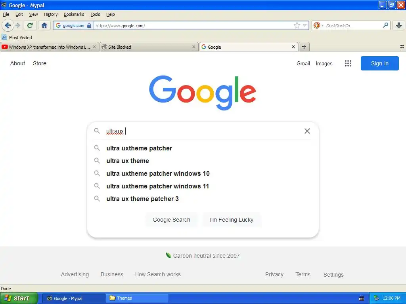Click the google.com site identity box
This screenshot has height=304, width=406.
click(x=73, y=25)
